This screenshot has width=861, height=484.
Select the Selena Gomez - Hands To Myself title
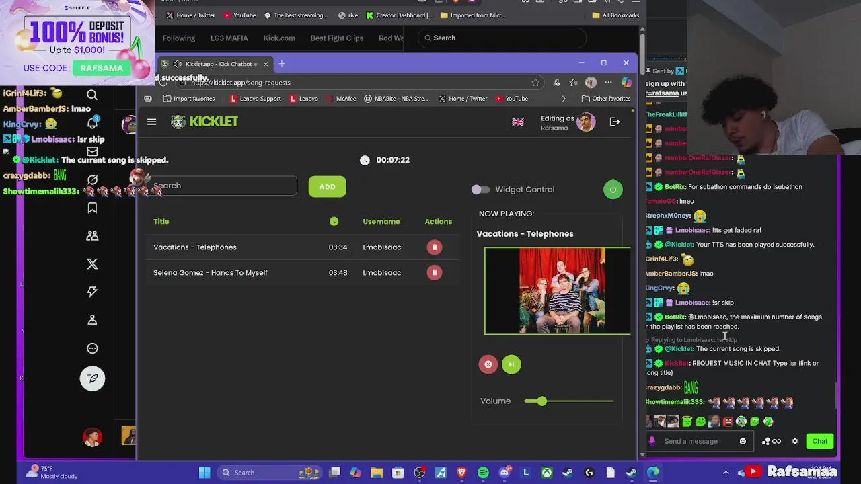click(x=211, y=272)
